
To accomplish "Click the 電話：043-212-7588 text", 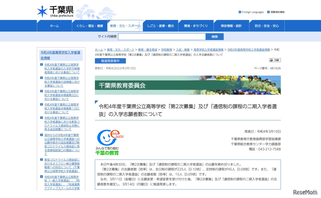I will [x=265, y=149].
